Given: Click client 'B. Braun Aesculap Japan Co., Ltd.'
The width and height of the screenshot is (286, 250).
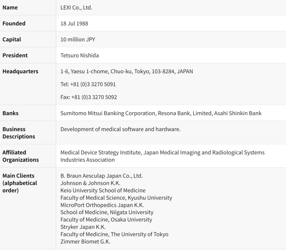Looking at the screenshot, I should pyautogui.click(x=101, y=176).
